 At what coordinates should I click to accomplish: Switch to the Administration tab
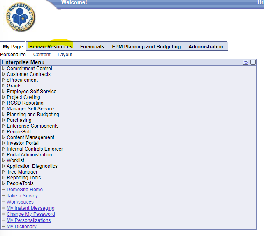click(206, 46)
